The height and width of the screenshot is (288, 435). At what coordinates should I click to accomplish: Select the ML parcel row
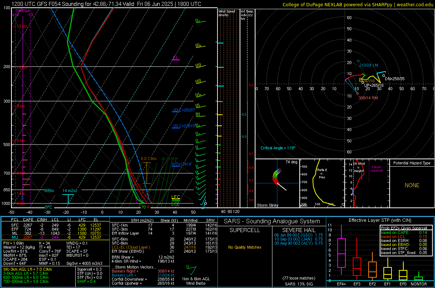56,233
